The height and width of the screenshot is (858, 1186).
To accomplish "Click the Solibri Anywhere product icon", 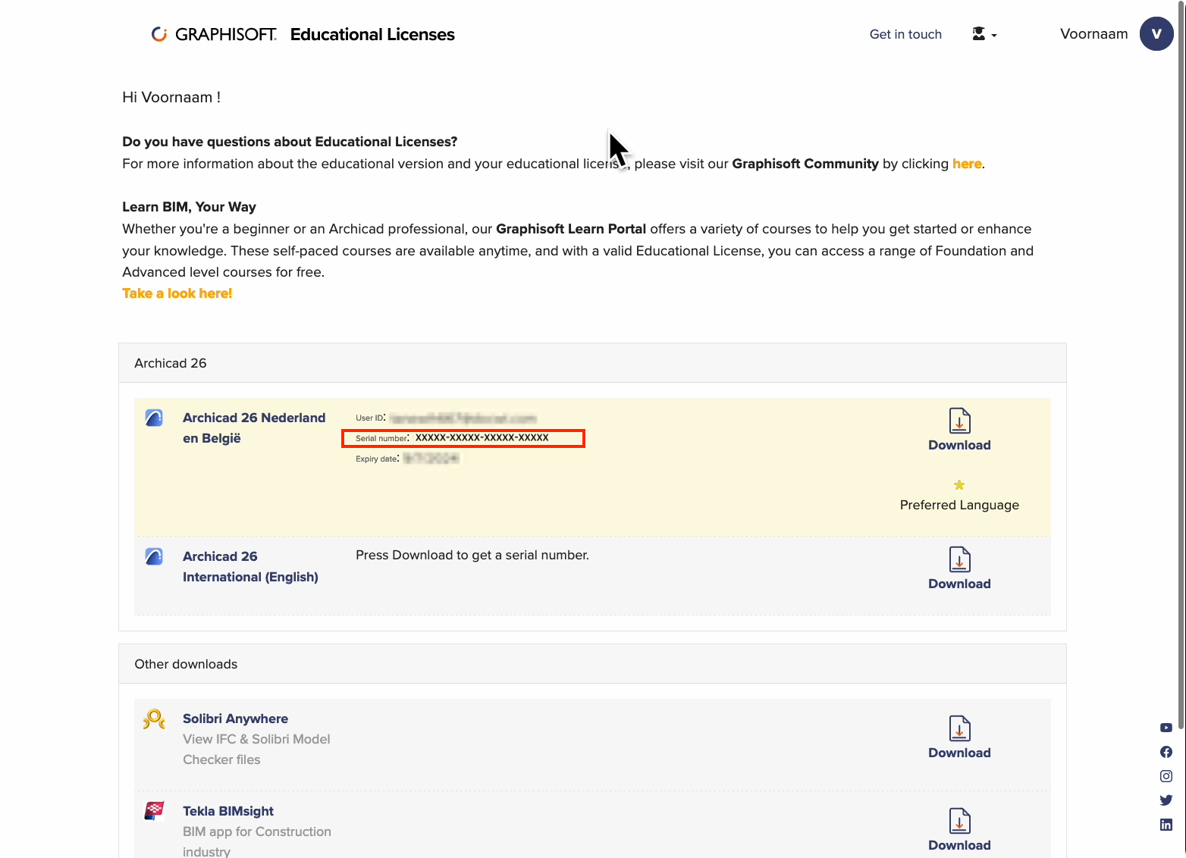I will coord(154,719).
